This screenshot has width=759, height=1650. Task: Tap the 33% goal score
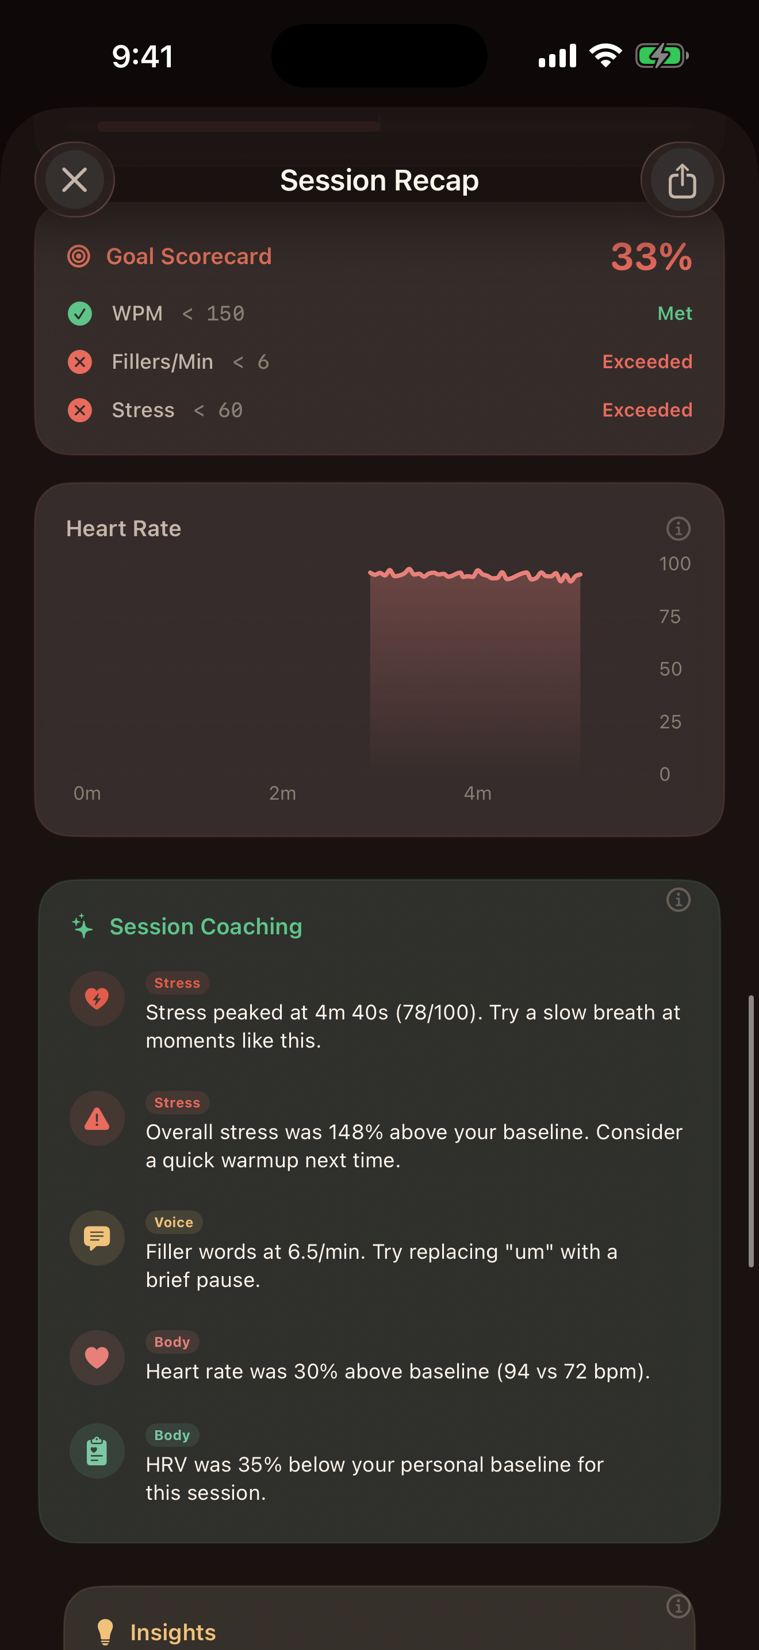[x=651, y=257]
